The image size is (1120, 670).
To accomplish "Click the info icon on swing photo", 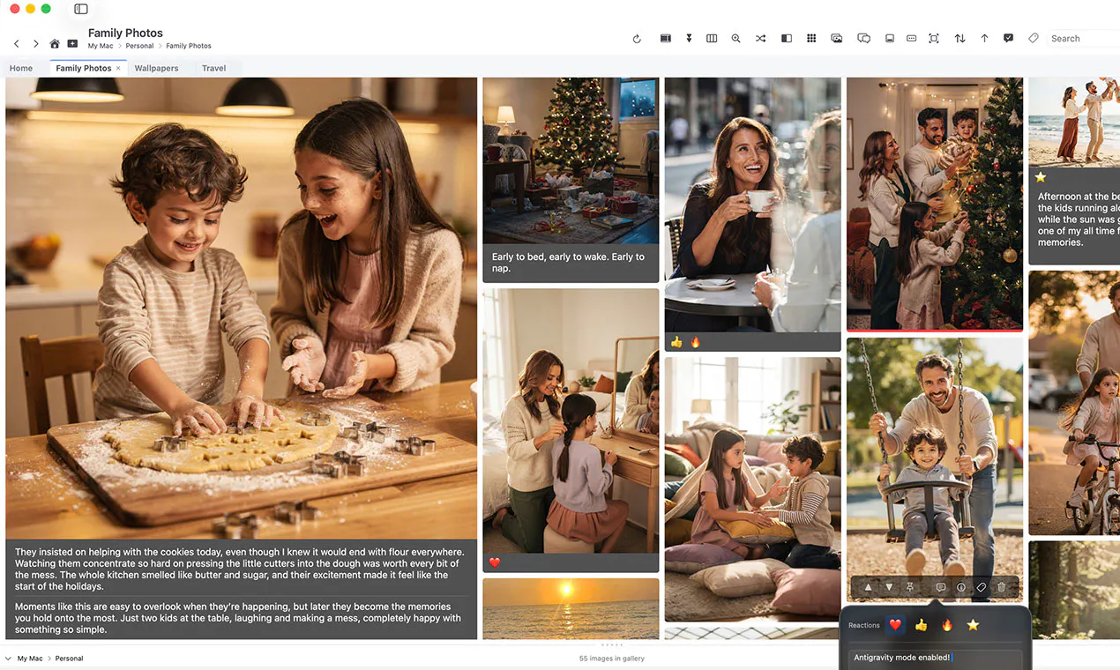I will (x=961, y=587).
